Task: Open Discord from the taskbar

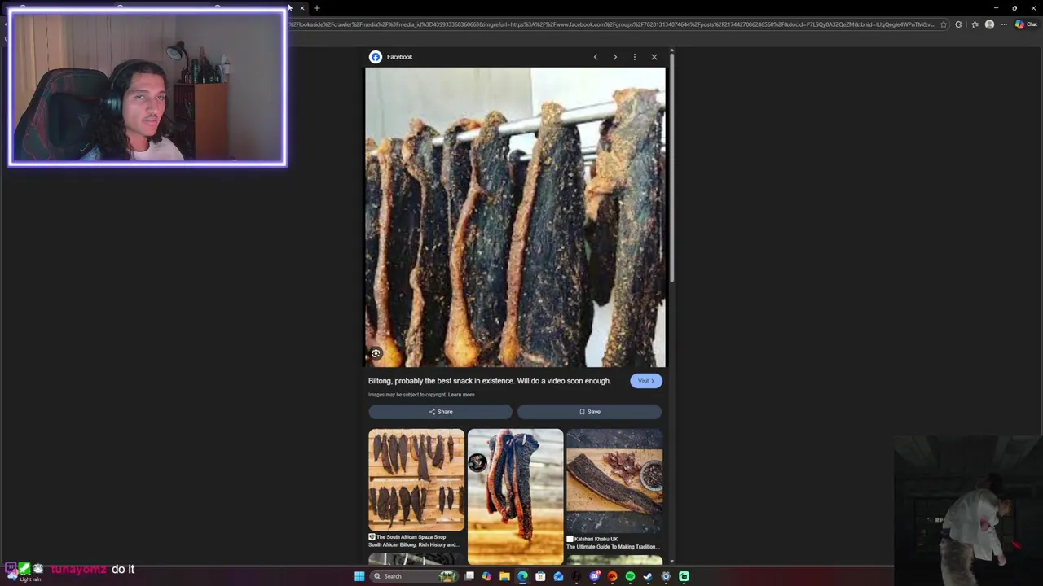Action: (x=595, y=576)
